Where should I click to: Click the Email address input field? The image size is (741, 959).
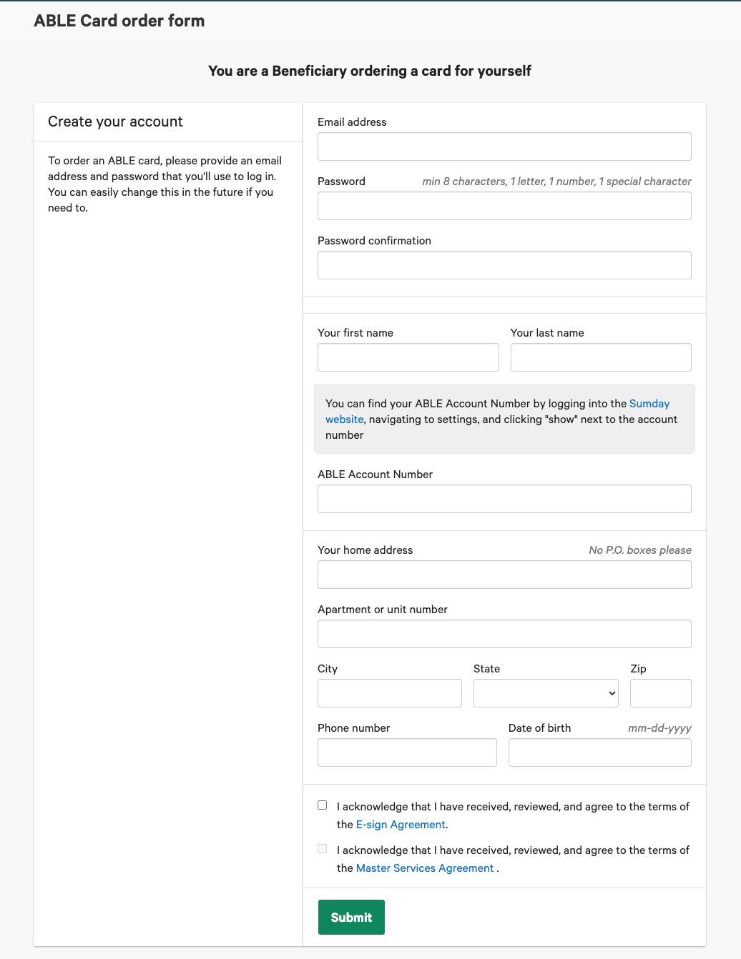pyautogui.click(x=504, y=146)
